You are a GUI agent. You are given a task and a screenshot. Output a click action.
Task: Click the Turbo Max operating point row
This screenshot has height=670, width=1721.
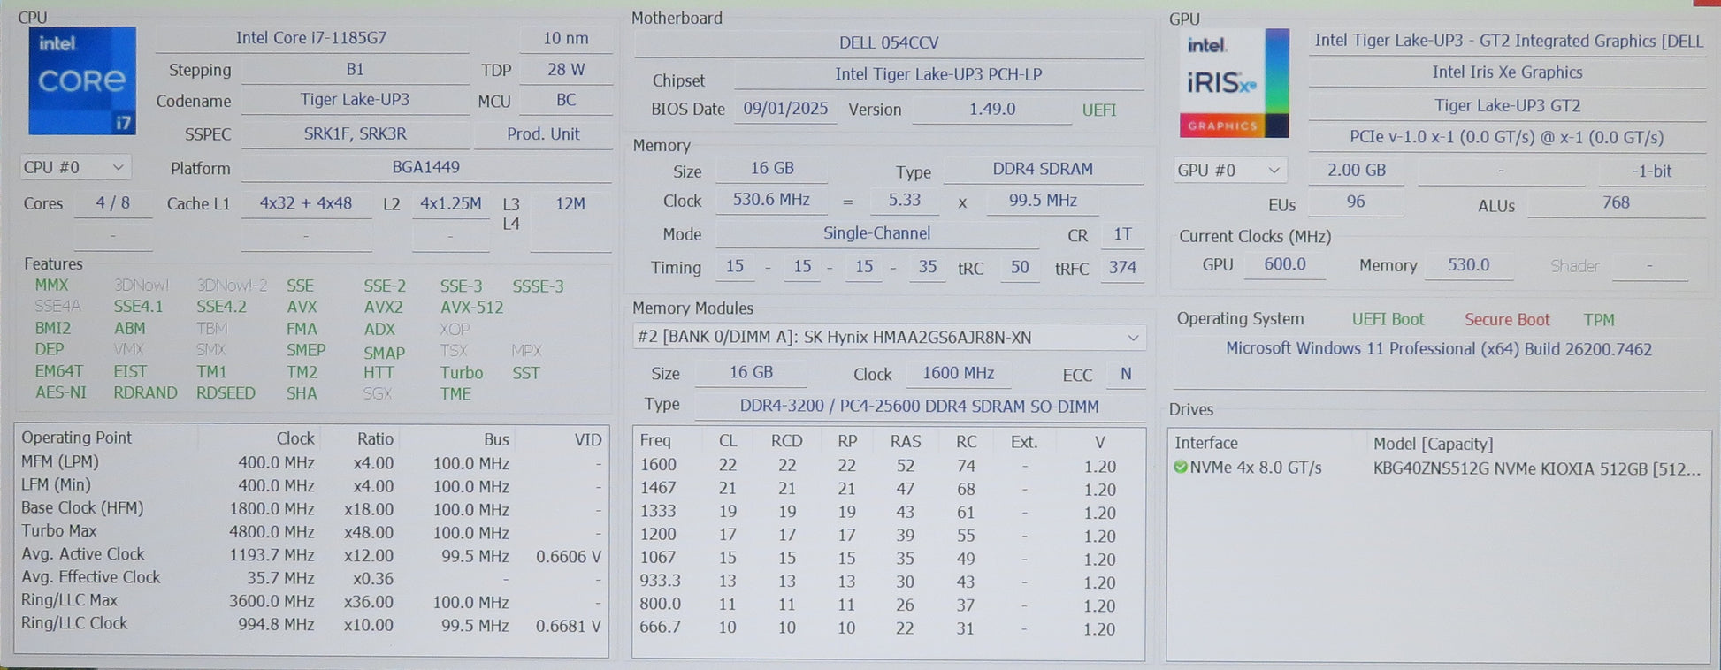coord(310,532)
